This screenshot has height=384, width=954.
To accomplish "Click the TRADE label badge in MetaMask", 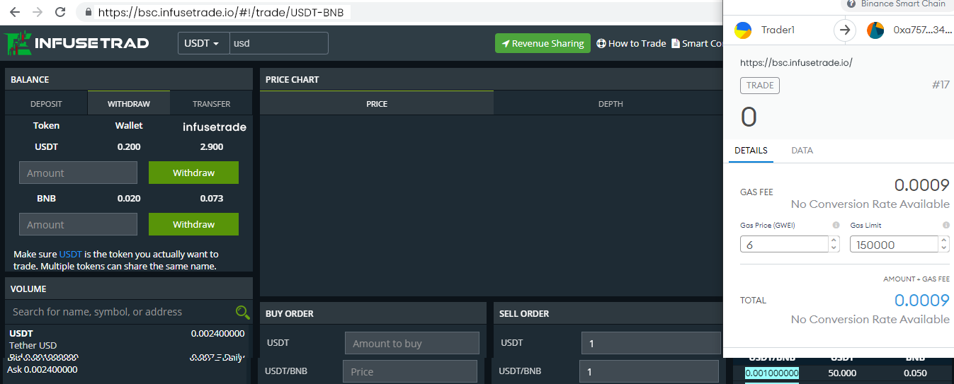I will (x=760, y=86).
